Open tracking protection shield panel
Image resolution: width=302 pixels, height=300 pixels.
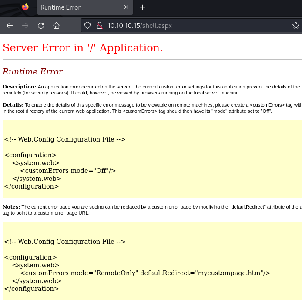click(x=87, y=25)
